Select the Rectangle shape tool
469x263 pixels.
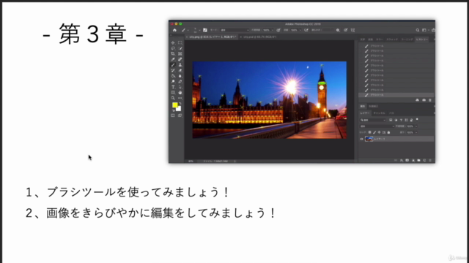(173, 93)
